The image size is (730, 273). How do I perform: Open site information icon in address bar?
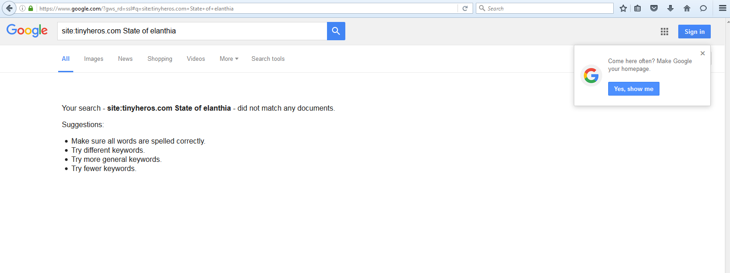pyautogui.click(x=22, y=8)
